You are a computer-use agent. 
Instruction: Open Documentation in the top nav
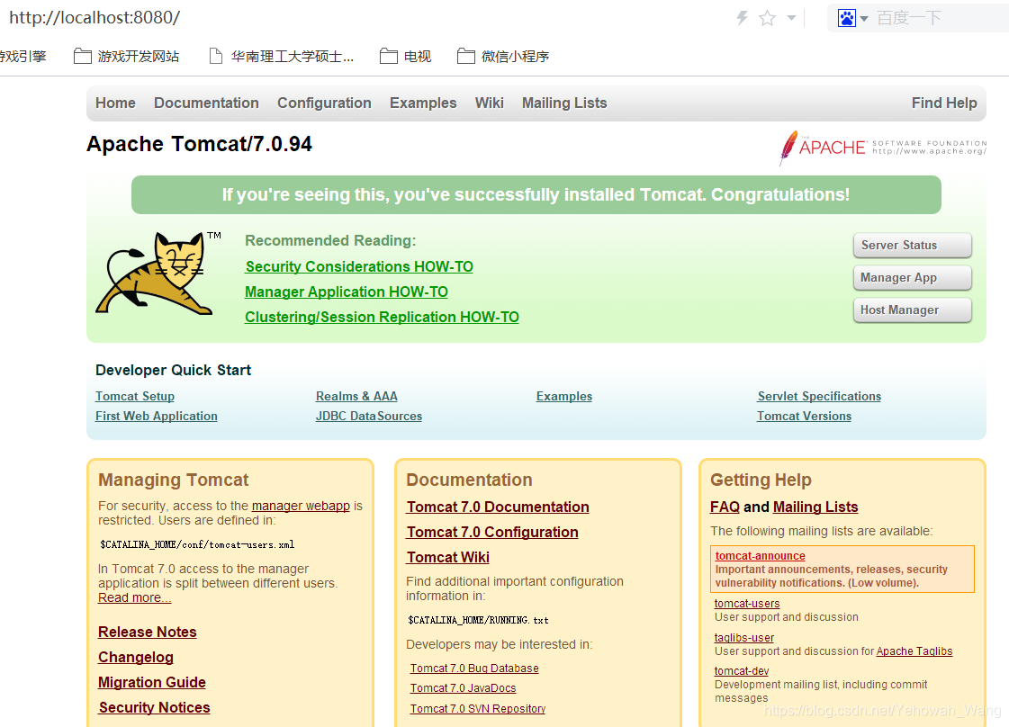(206, 103)
